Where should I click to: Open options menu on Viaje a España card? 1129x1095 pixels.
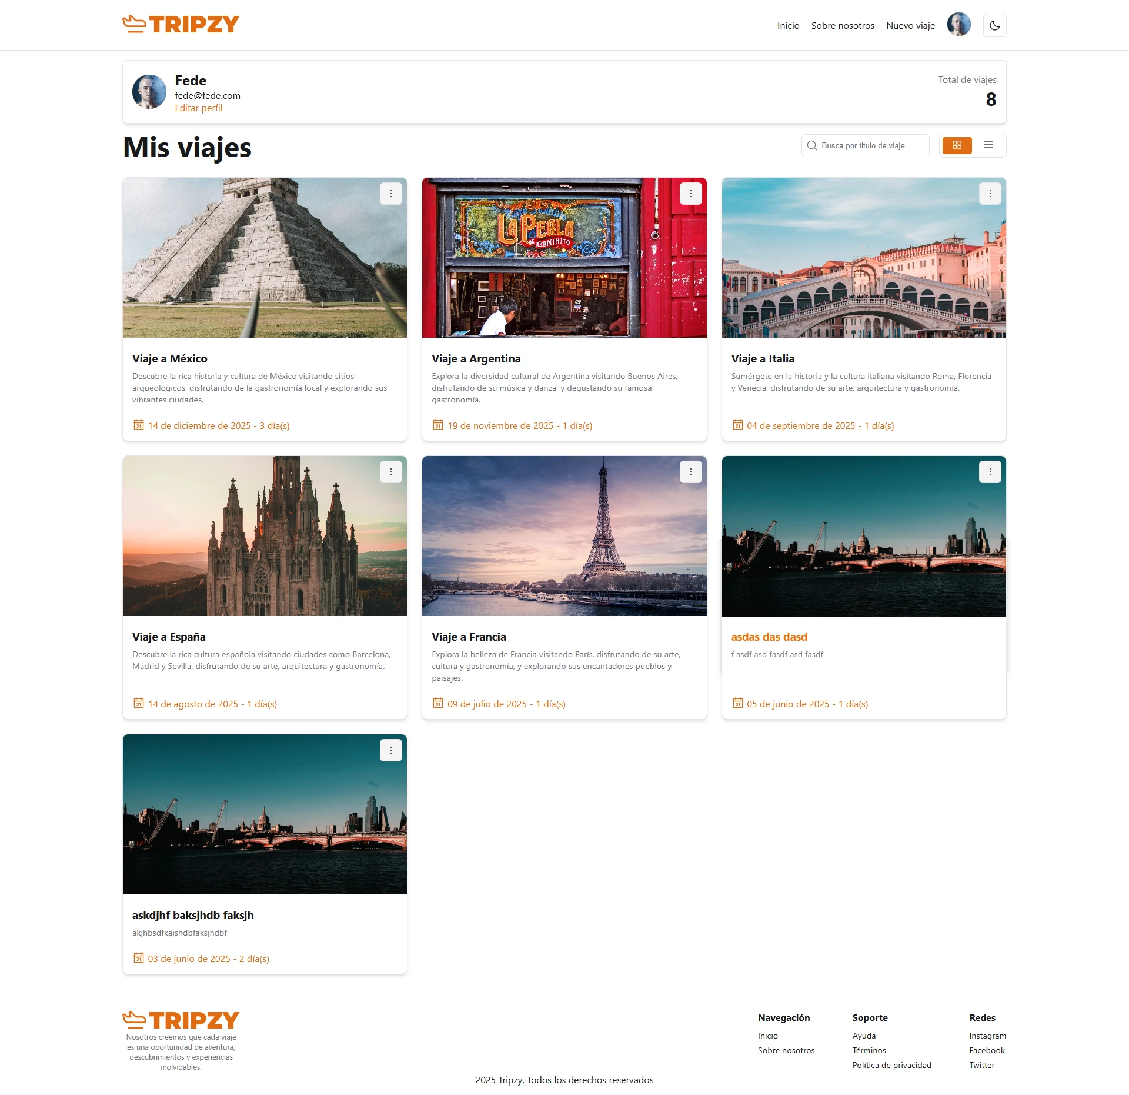tap(391, 471)
